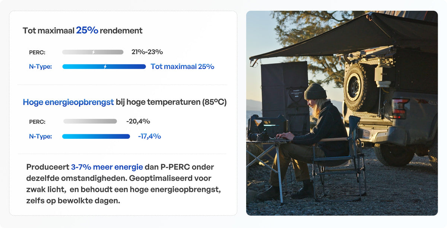Viewport: 447px width, 228px height.
Task: Click the lightning bolt icon on N-Type bar
Action: point(105,67)
